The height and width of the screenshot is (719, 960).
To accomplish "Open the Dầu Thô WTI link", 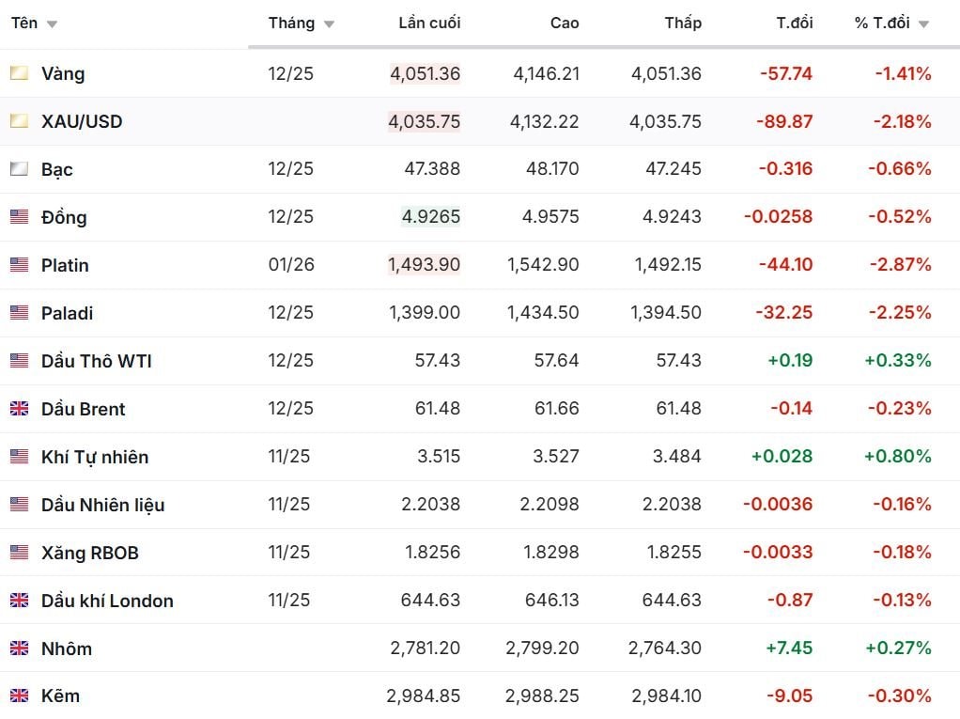I will pyautogui.click(x=96, y=361).
